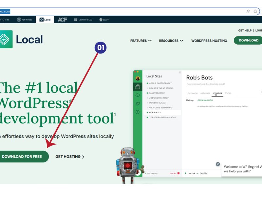Screen dimensions: 262x197
Task: Expand the Features menu
Action: tap(141, 41)
